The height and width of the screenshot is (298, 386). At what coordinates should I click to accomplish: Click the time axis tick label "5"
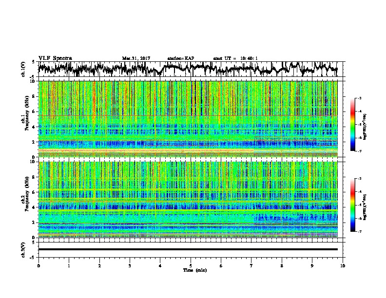(191, 266)
